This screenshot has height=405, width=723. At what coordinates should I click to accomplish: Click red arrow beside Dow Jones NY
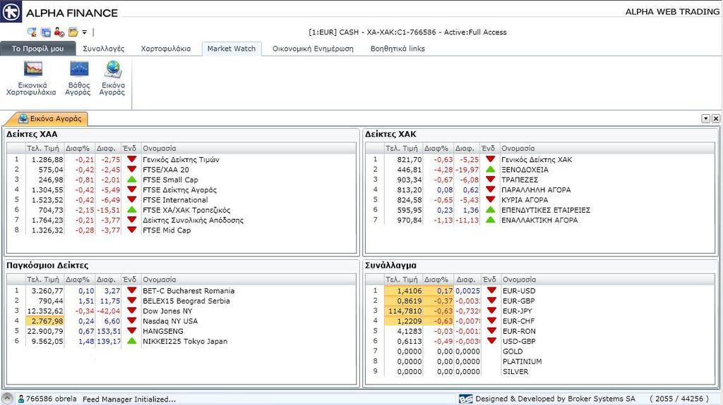(132, 311)
